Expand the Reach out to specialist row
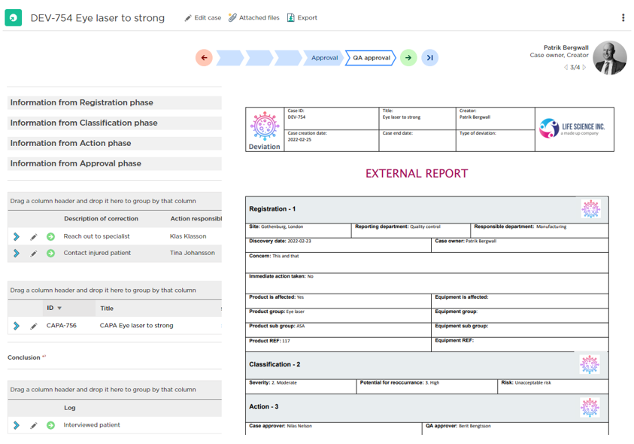 point(17,237)
